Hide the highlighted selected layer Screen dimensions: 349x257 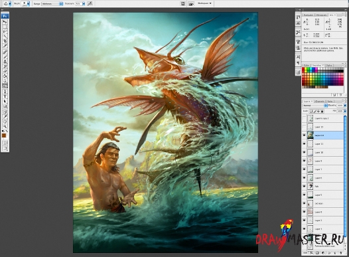(x=304, y=135)
